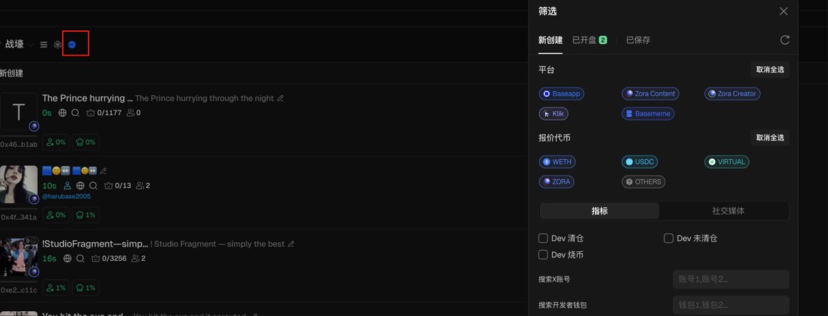Toggle the WETH quote token chip
The height and width of the screenshot is (316, 828).
[x=557, y=161]
